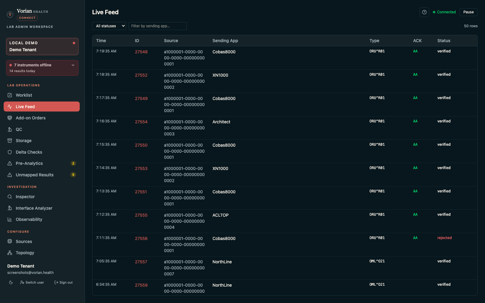Click the Observability chart icon
Viewport: 485px width, 303px height.
10,219
